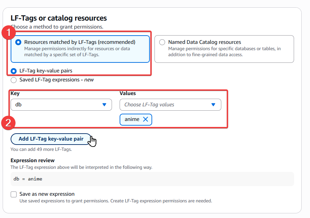The height and width of the screenshot is (218, 310).
Task: Remove the anime value tag with X
Action: click(x=145, y=120)
